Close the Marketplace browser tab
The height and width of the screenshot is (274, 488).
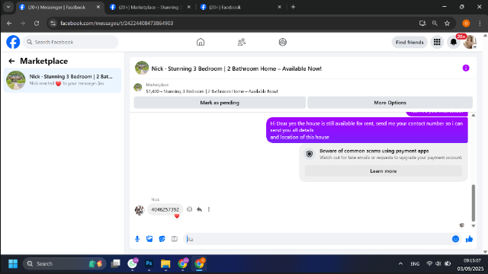tap(189, 7)
